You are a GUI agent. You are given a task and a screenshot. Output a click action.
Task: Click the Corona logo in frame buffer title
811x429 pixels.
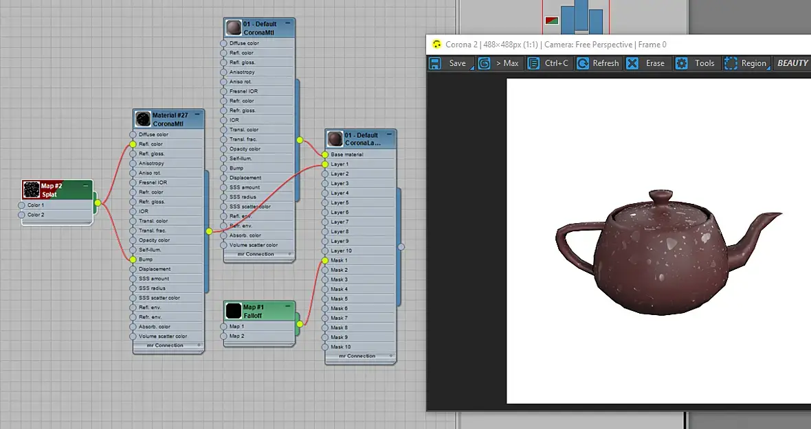tap(437, 45)
